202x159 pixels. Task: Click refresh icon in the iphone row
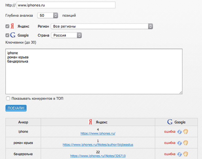[x=180, y=132]
